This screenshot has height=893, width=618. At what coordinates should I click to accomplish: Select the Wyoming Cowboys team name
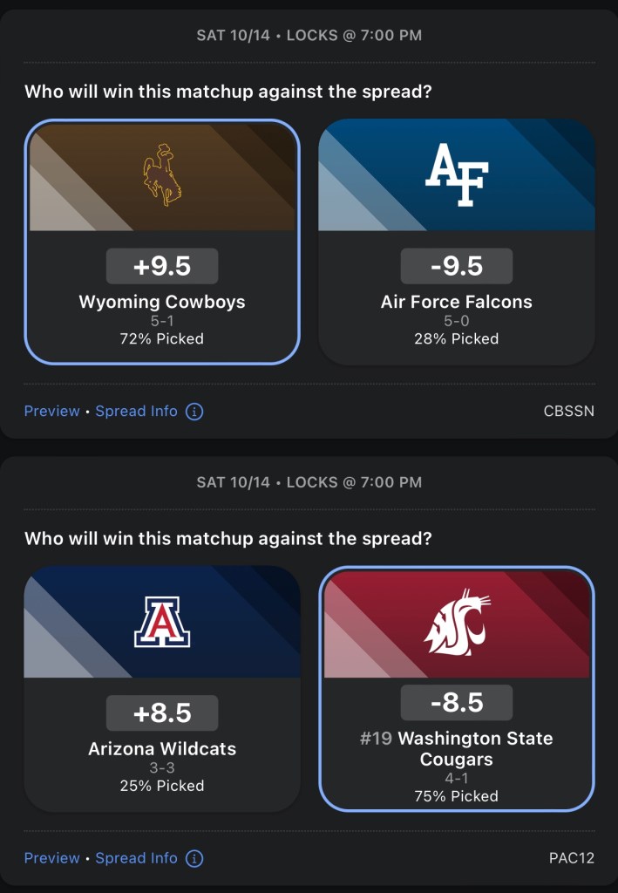point(161,302)
